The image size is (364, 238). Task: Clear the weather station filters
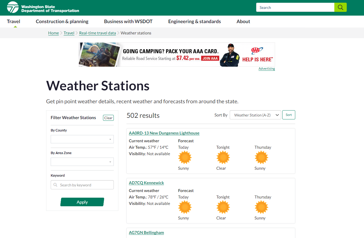(108, 118)
